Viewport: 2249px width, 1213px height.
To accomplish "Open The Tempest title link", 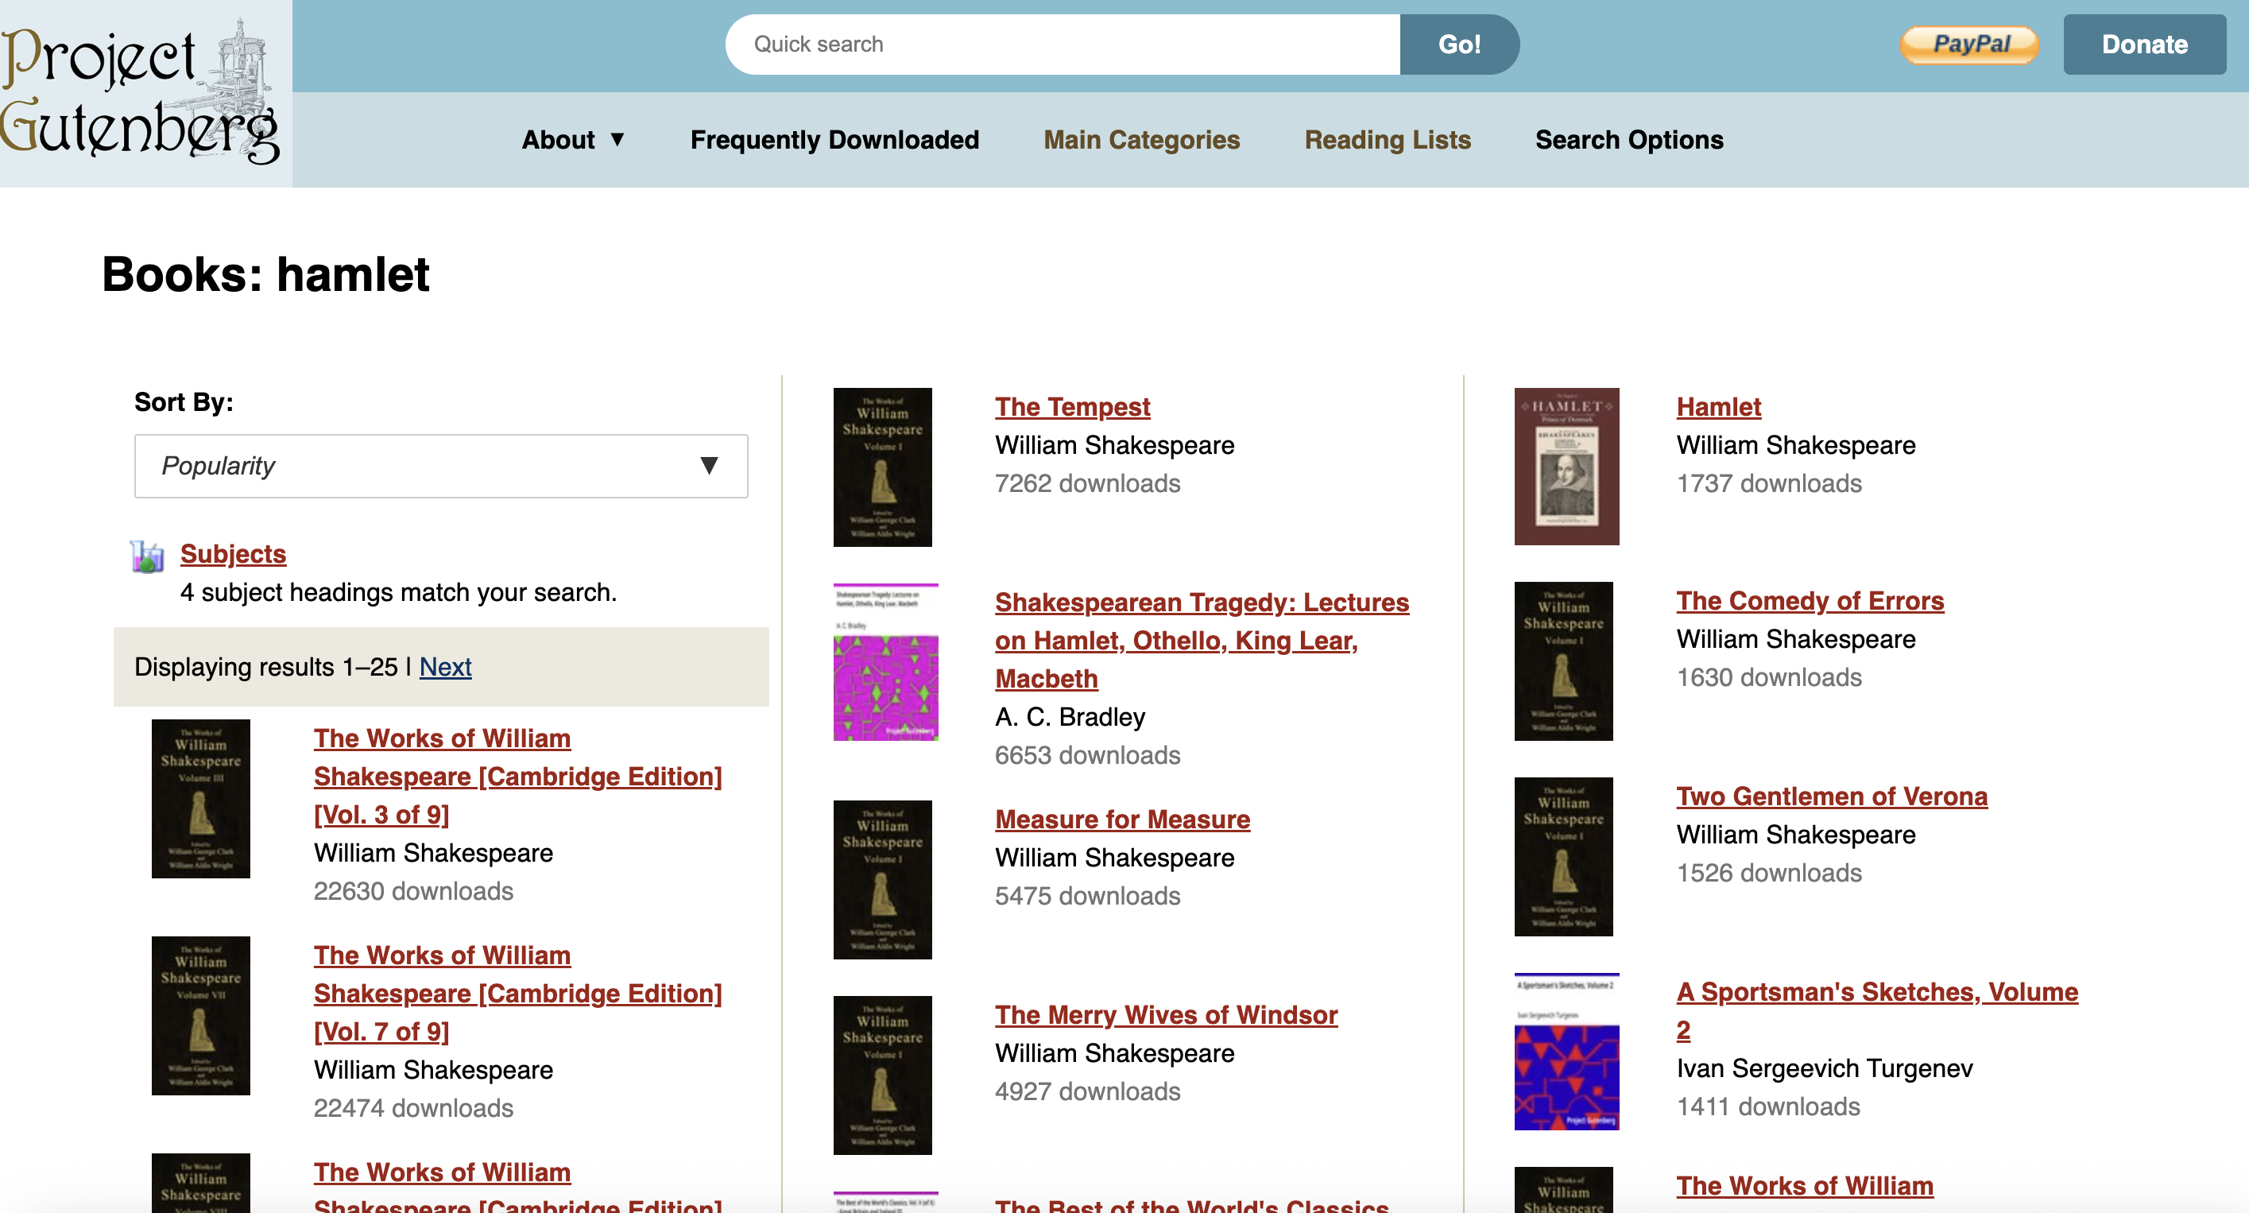I will [x=1072, y=407].
